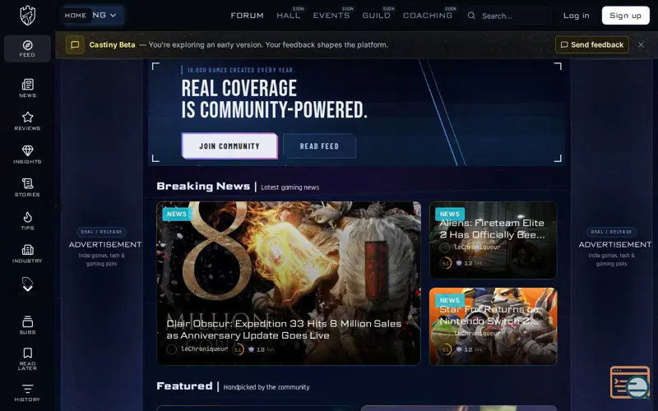Open the Forum nav item
Screen dimensions: 658x411
coord(248,16)
